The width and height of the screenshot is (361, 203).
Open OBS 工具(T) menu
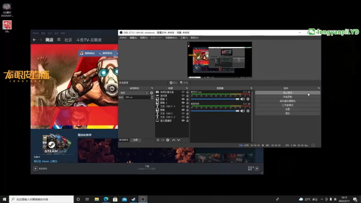pos(184,38)
